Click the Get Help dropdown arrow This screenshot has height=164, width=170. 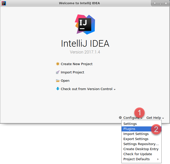163,118
